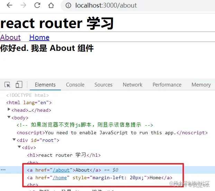Viewport: 215px width, 191px height.
Task: Collapse the div id="root" node
Action: coord(14,139)
